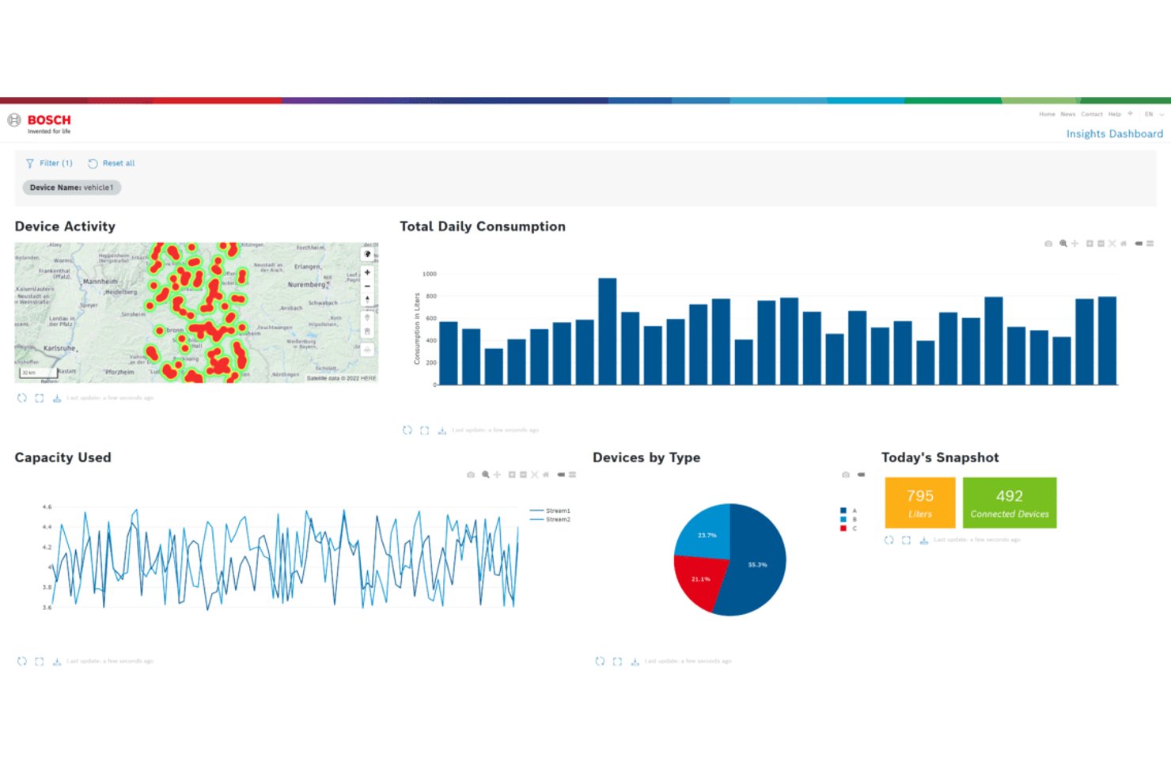Refresh the Total Daily Consumption widget
The width and height of the screenshot is (1171, 781).
[x=407, y=430]
